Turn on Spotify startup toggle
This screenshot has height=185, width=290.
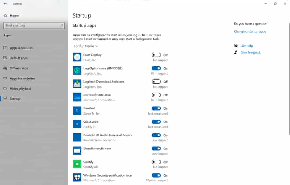tap(156, 162)
